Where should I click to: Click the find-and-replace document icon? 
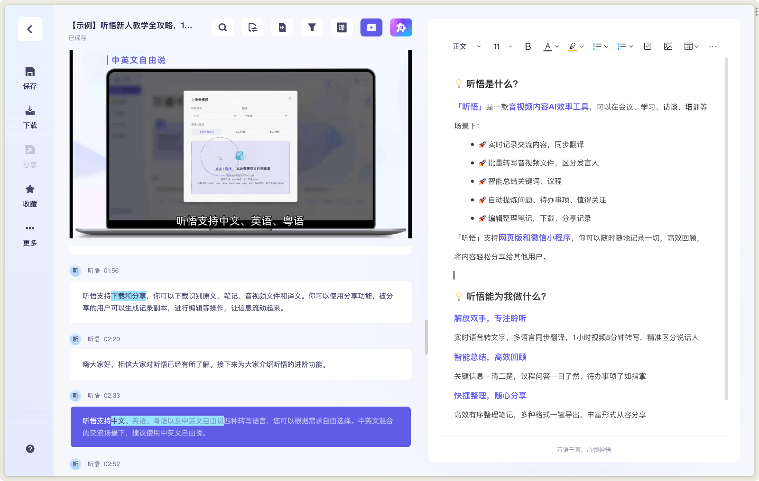(252, 27)
